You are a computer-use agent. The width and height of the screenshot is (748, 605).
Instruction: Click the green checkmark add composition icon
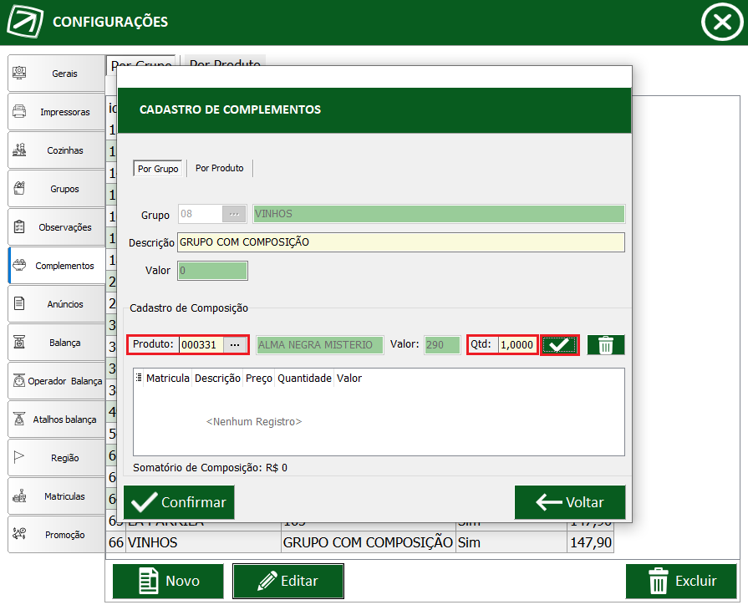pos(559,344)
